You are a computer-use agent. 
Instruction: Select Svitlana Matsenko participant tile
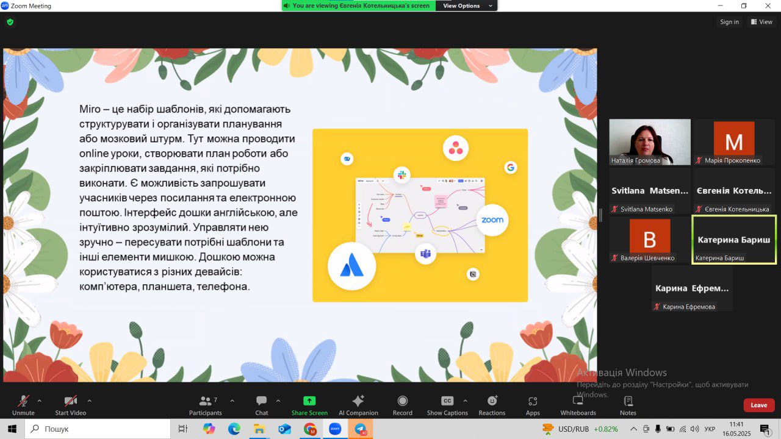click(650, 191)
